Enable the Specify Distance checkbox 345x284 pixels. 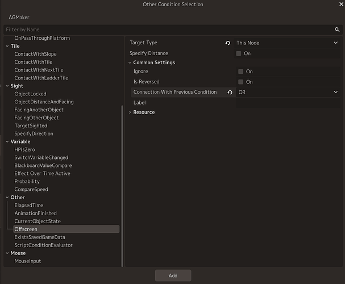(x=239, y=53)
